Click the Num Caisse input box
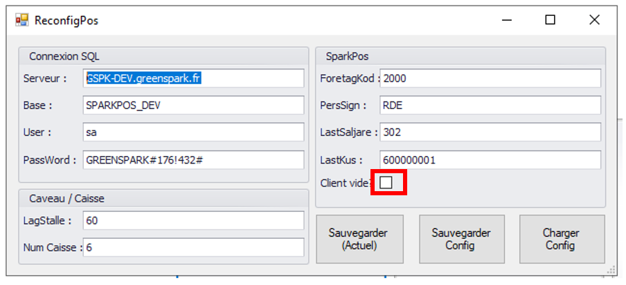626x285 pixels. click(193, 247)
